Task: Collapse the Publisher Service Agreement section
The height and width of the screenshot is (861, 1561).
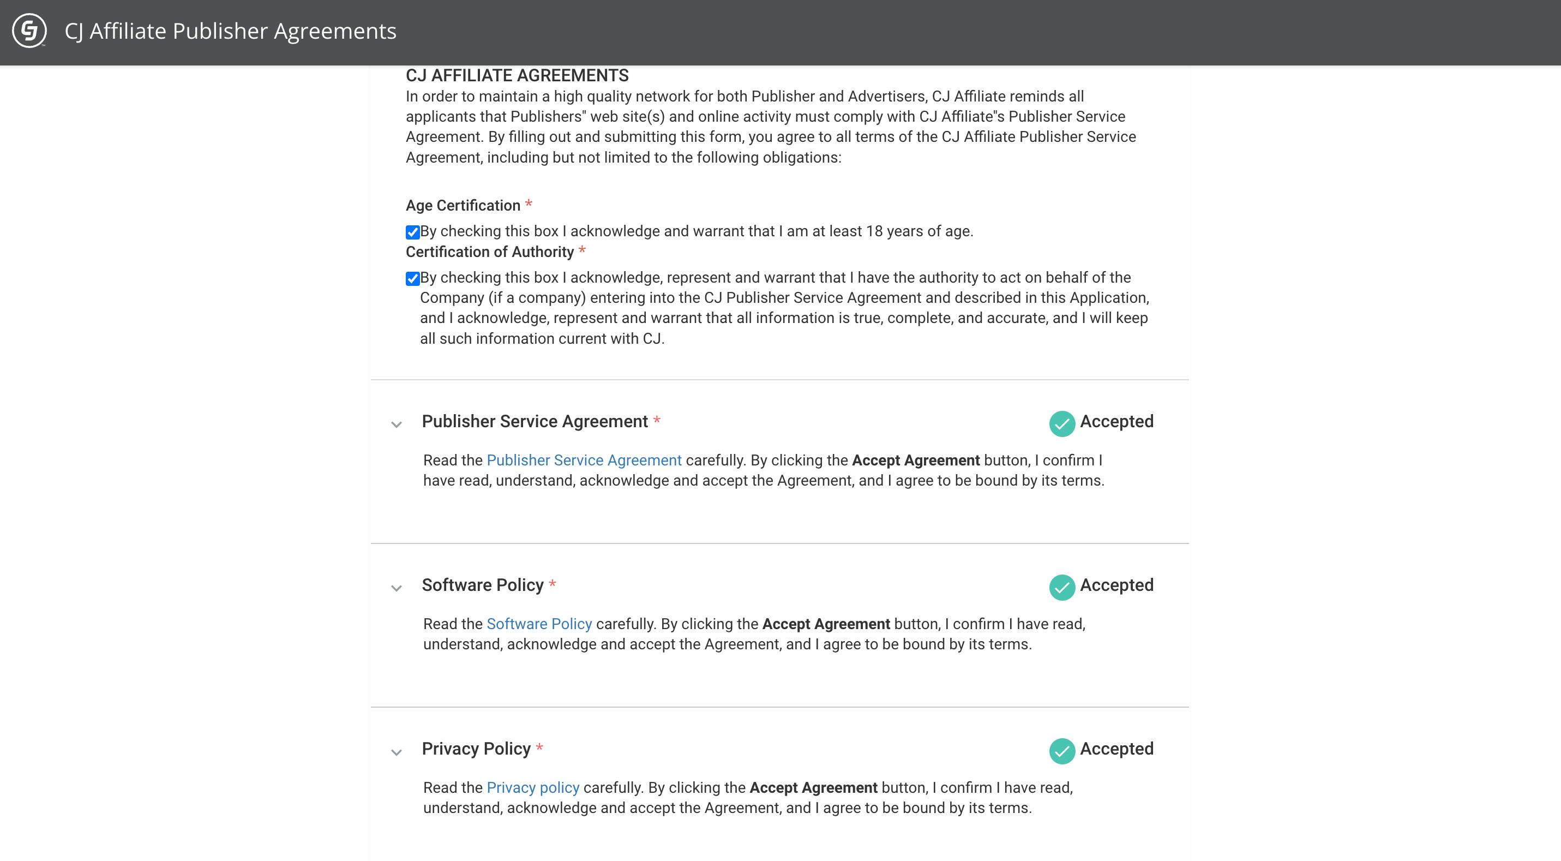Action: 397,424
